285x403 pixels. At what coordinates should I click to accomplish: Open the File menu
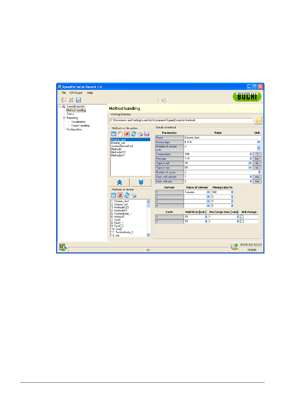(x=64, y=93)
